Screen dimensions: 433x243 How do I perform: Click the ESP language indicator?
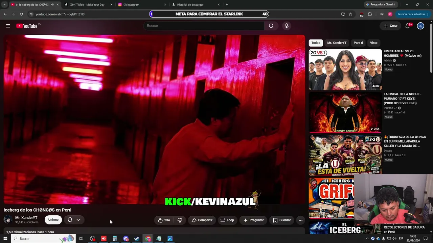401,239
